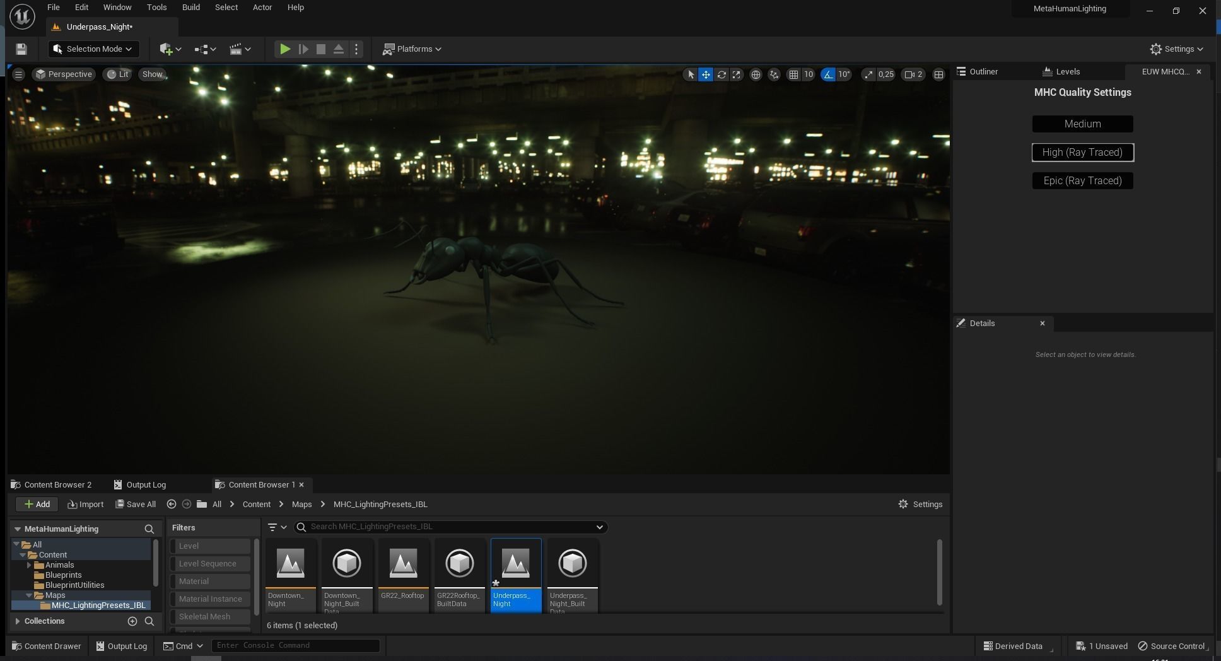Open the Selection Mode dropdown

coord(93,49)
